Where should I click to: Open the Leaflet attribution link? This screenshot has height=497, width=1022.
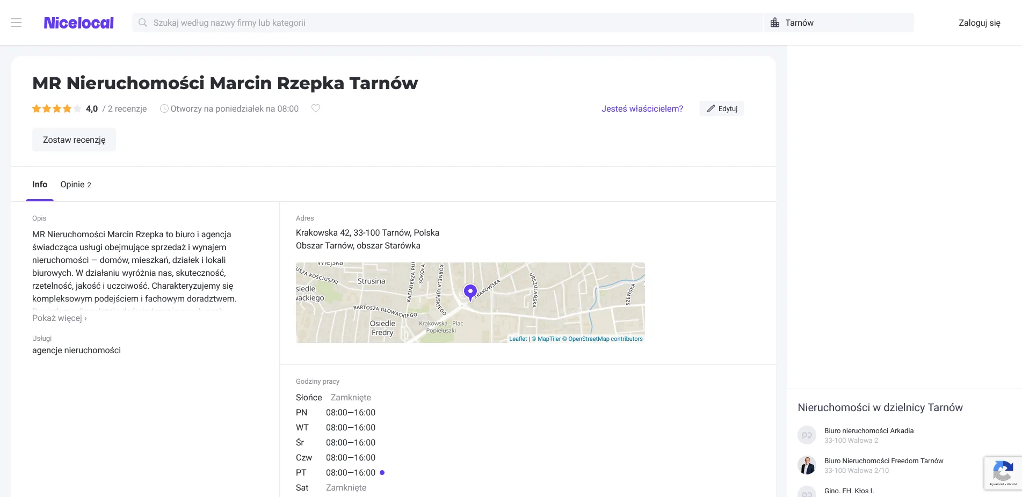pyautogui.click(x=518, y=339)
